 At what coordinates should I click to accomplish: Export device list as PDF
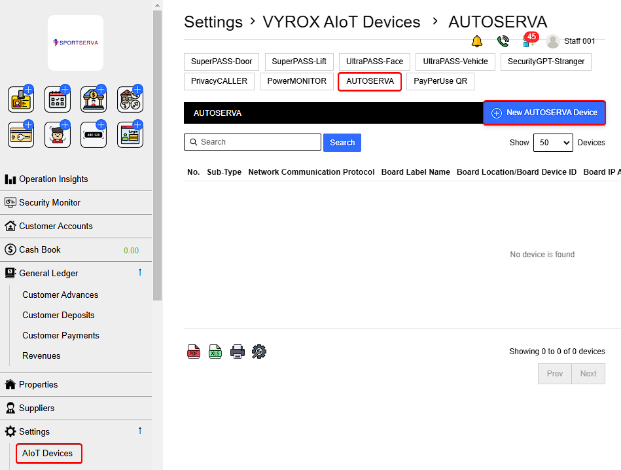pyautogui.click(x=194, y=352)
